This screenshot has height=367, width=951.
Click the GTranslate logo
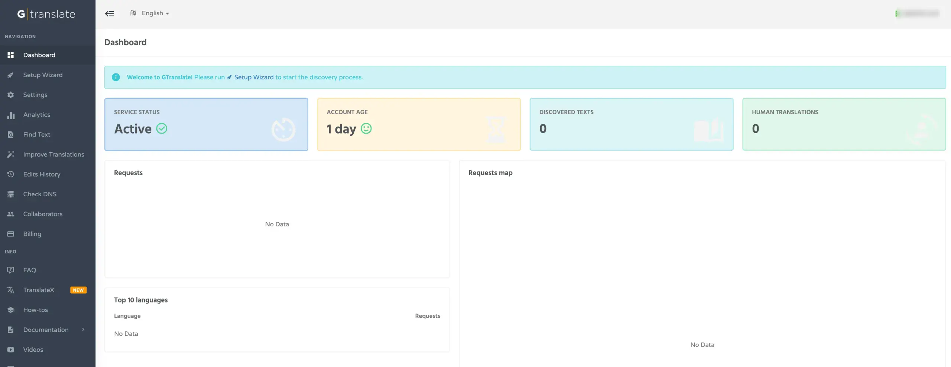click(x=46, y=14)
